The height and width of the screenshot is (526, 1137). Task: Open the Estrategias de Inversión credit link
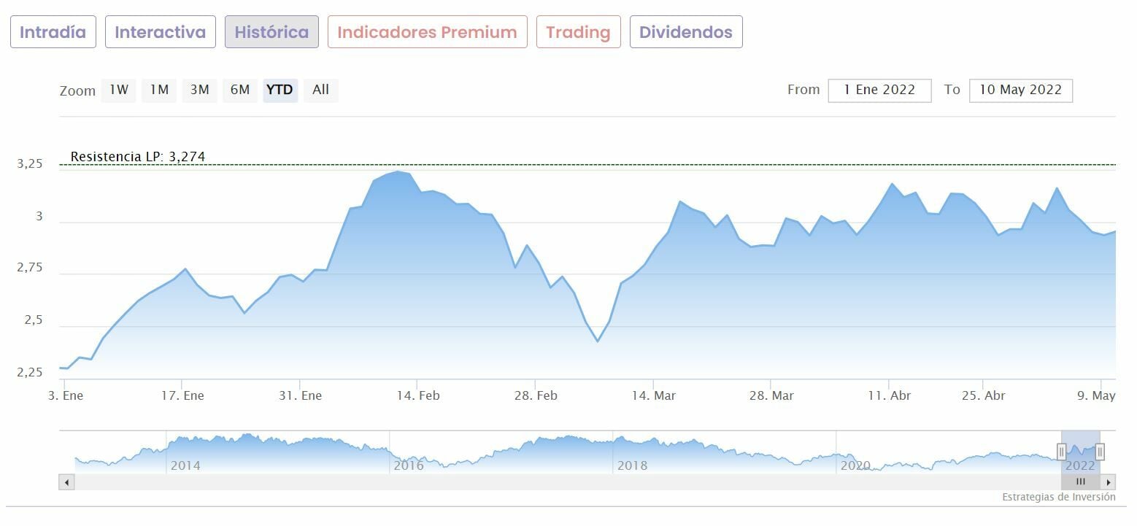(x=1058, y=497)
